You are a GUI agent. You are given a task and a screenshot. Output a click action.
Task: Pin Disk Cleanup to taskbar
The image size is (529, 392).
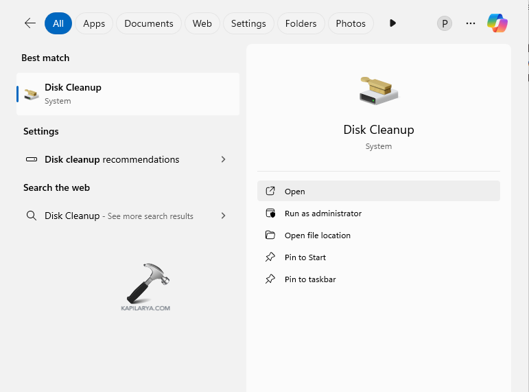pos(310,279)
